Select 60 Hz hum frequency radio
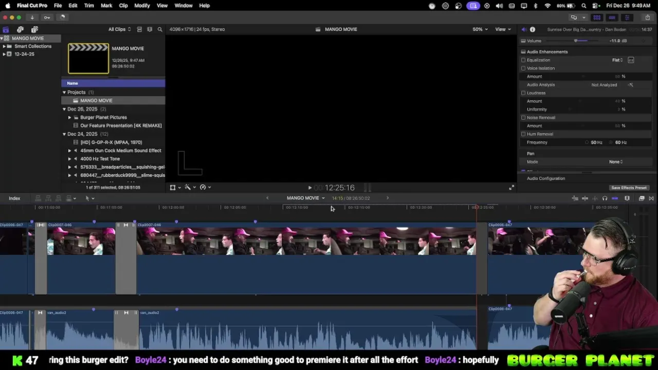This screenshot has width=658, height=370. click(x=611, y=142)
